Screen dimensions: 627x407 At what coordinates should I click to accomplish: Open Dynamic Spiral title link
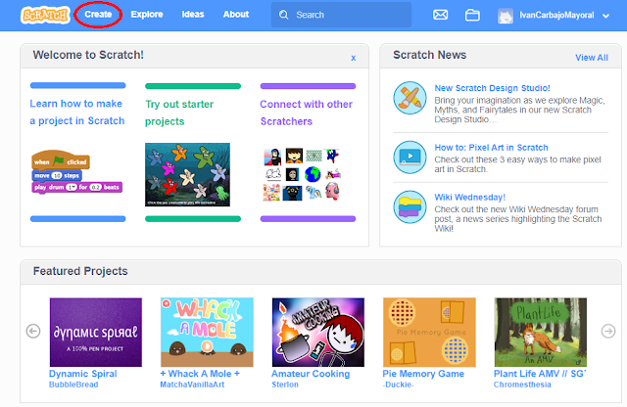[82, 374]
